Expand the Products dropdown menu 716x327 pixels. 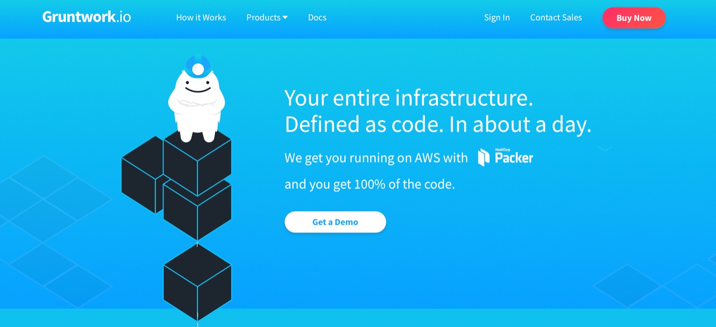pos(267,17)
